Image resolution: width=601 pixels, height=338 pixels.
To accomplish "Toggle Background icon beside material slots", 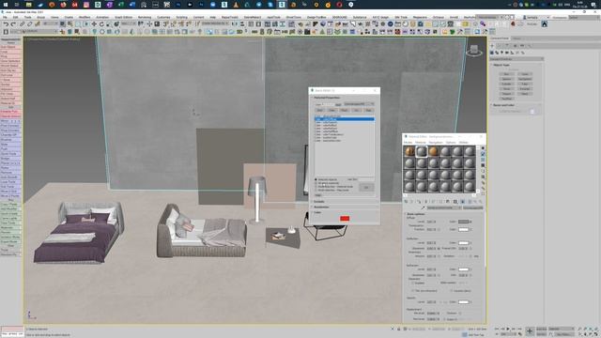I will [x=483, y=160].
